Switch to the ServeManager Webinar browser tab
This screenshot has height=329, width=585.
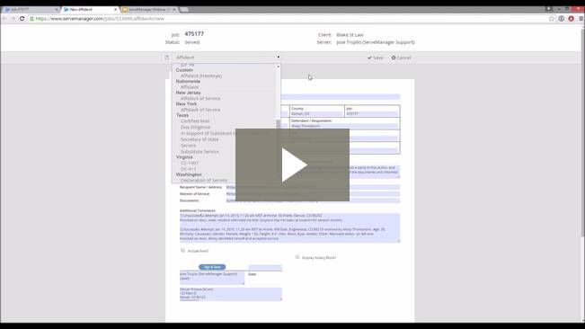(x=149, y=9)
